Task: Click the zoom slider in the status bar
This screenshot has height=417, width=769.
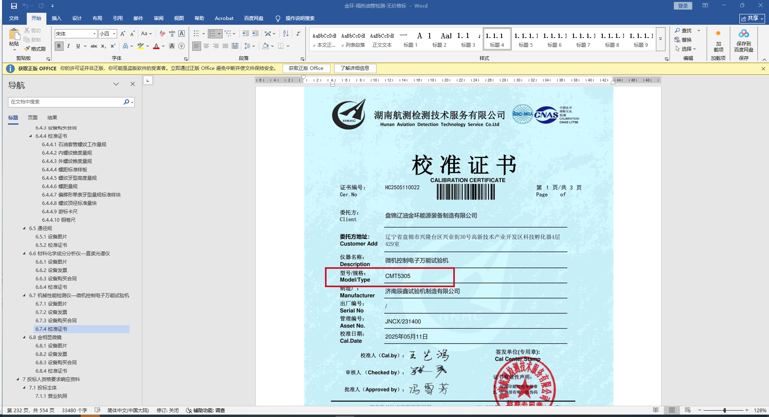Action: (724, 410)
